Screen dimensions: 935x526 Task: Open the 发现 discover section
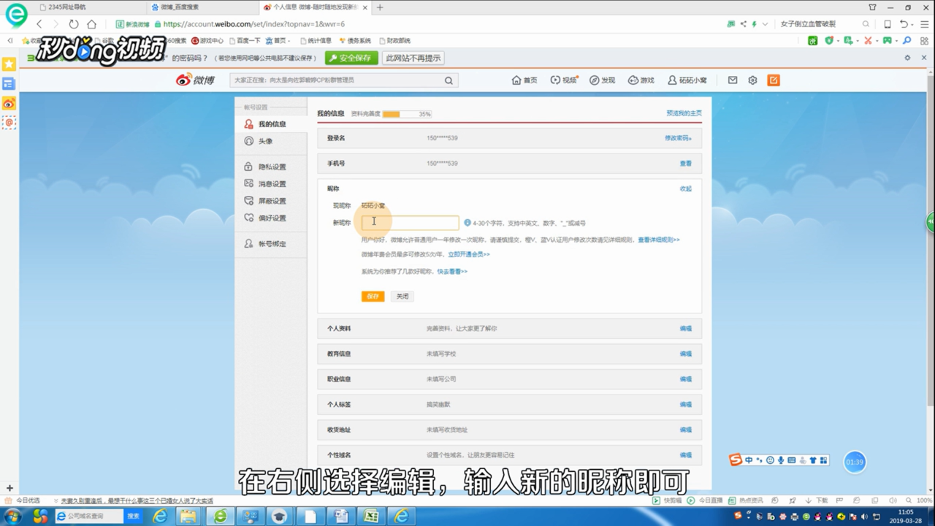click(603, 80)
